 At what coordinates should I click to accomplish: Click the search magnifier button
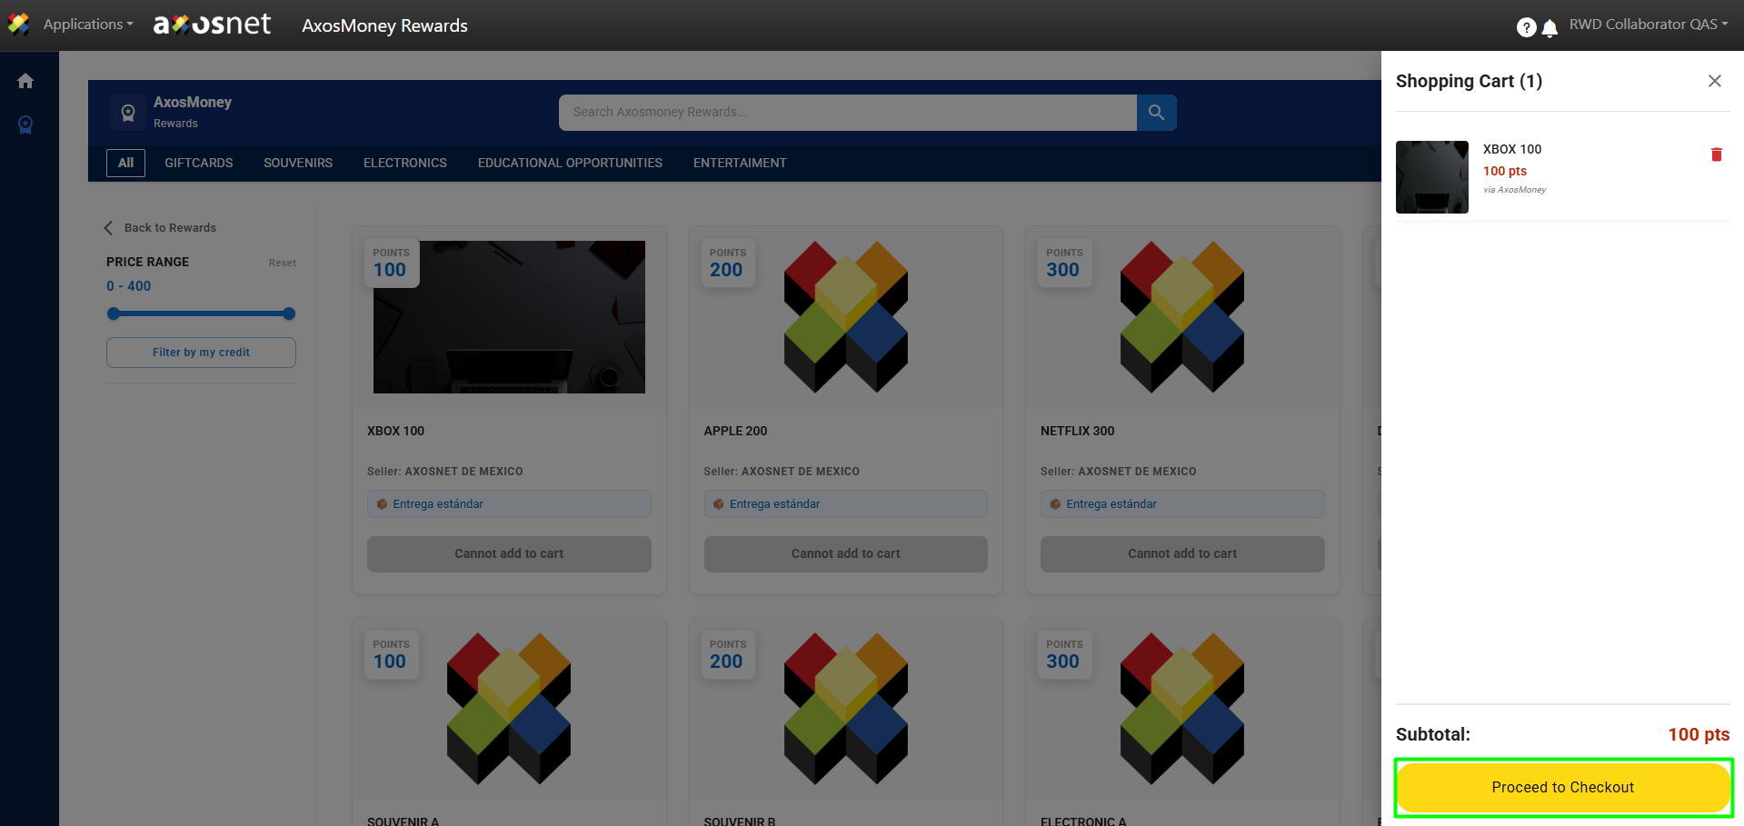tap(1156, 113)
